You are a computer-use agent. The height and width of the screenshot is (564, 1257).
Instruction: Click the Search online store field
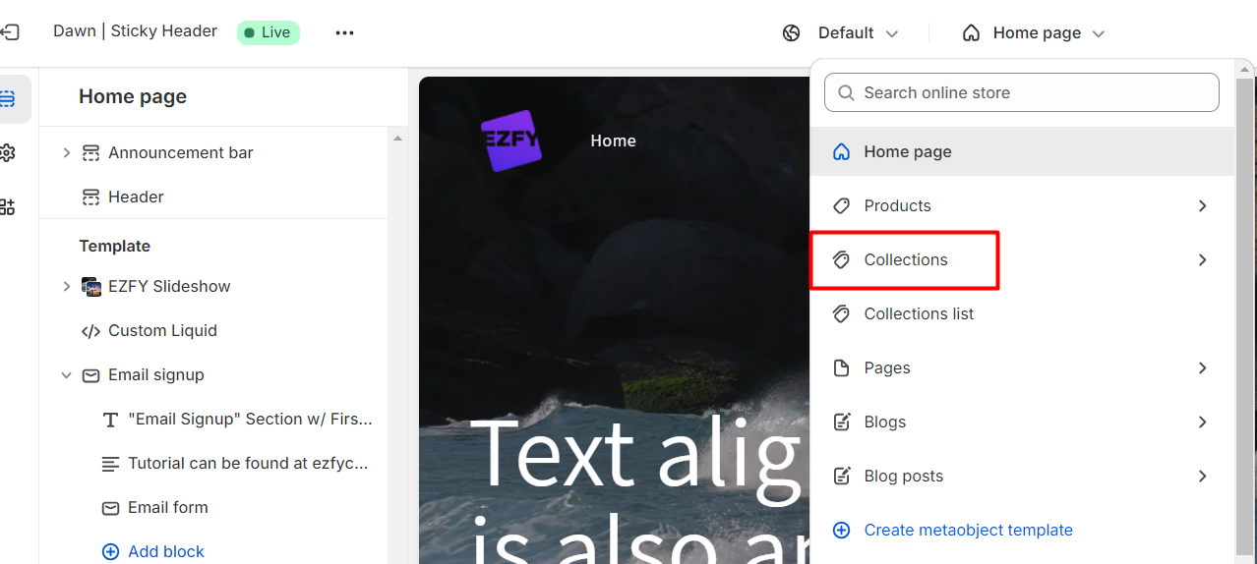point(1022,92)
